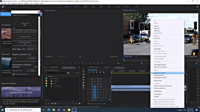This screenshot has width=200, height=112.
Task: Open timeline wrench display settings
Action: coord(103,72)
